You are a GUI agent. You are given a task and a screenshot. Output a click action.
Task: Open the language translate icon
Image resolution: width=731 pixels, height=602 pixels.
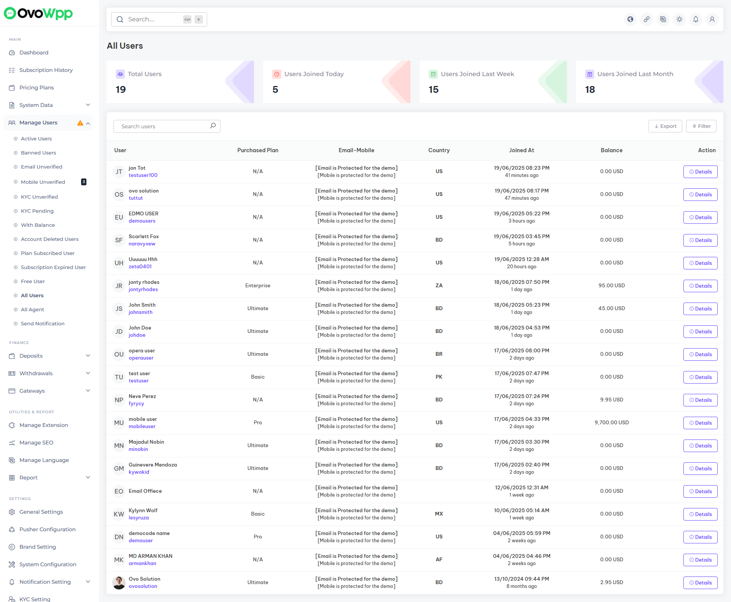663,19
